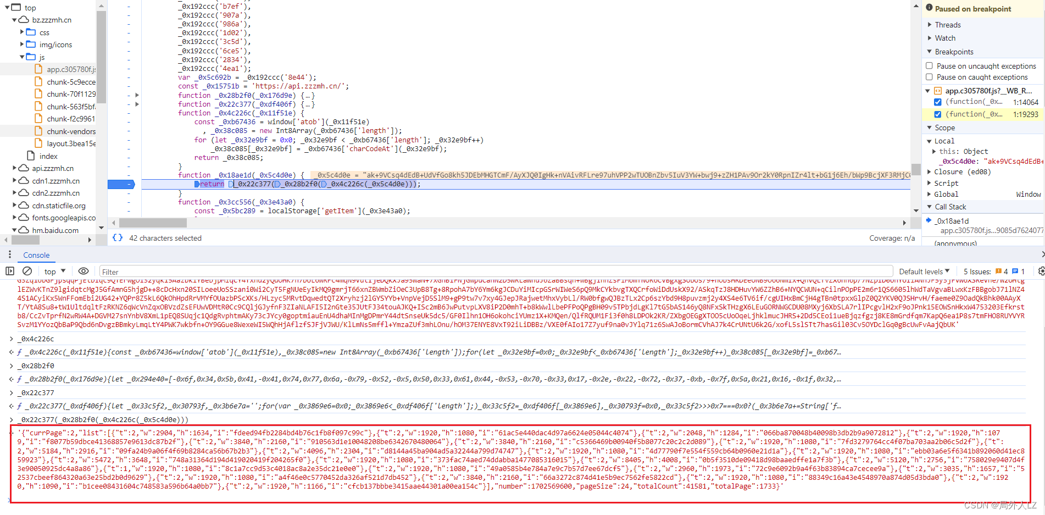Collapse the Call Stack section
This screenshot has width=1045, height=515.
930,207
